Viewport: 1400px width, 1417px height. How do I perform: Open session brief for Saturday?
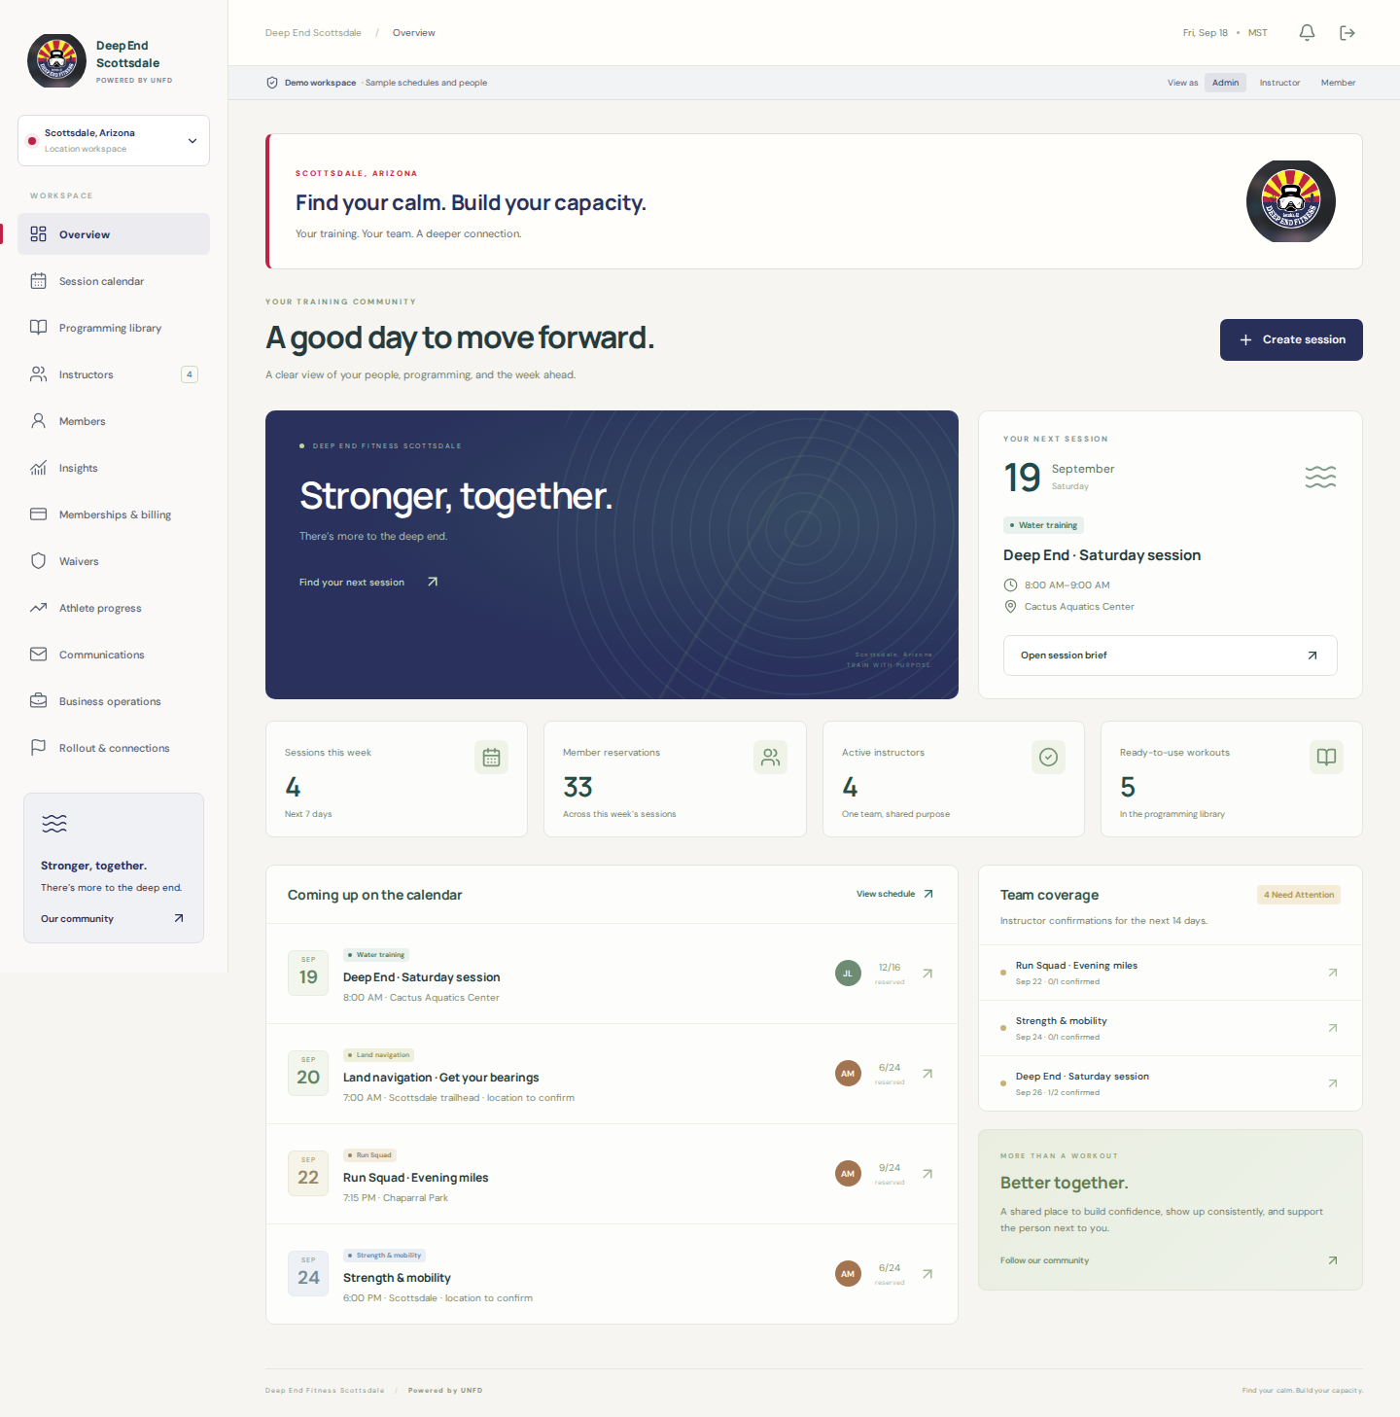pos(1170,655)
